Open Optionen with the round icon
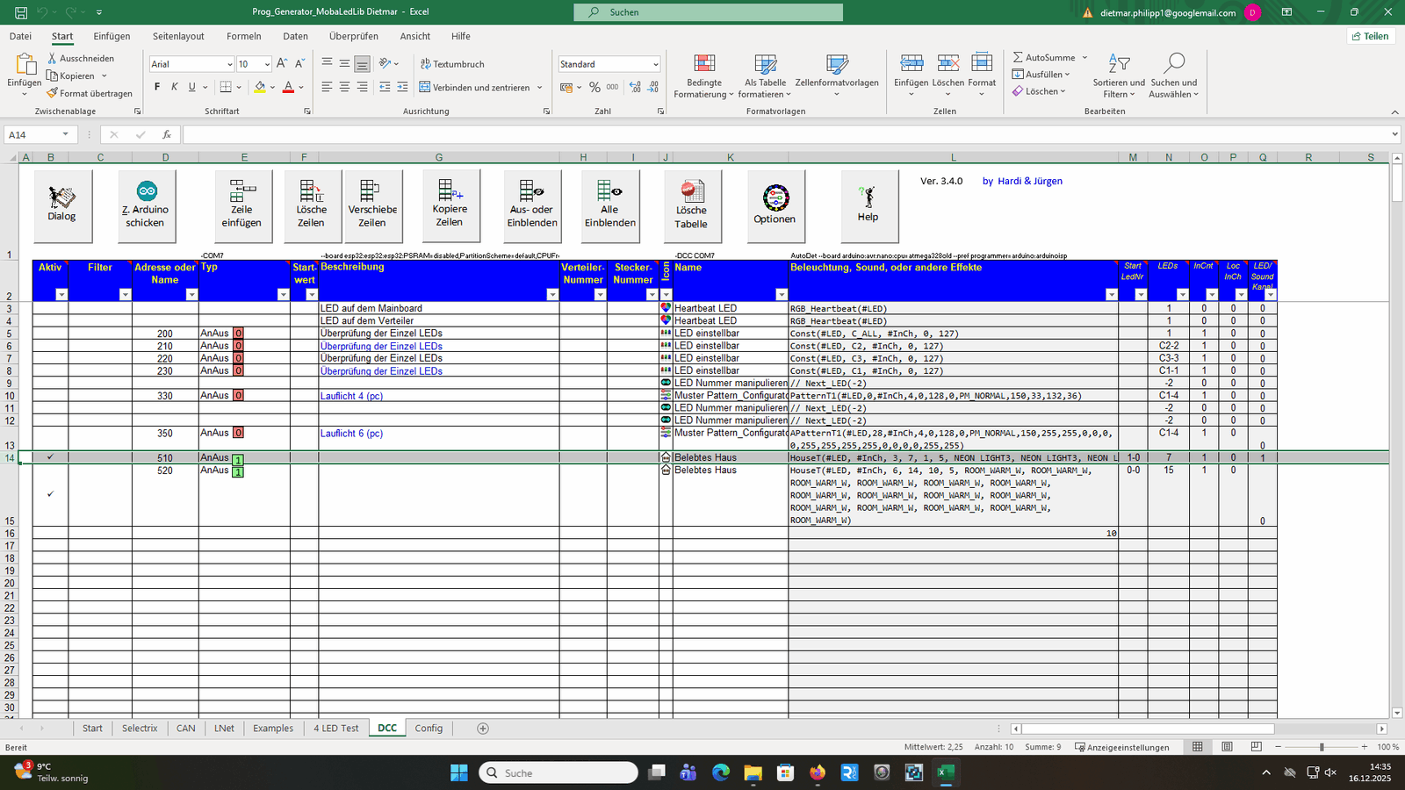Image resolution: width=1405 pixels, height=790 pixels. point(775,197)
